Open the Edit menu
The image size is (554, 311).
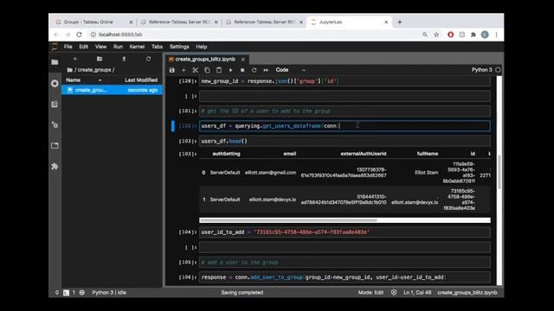coord(83,47)
